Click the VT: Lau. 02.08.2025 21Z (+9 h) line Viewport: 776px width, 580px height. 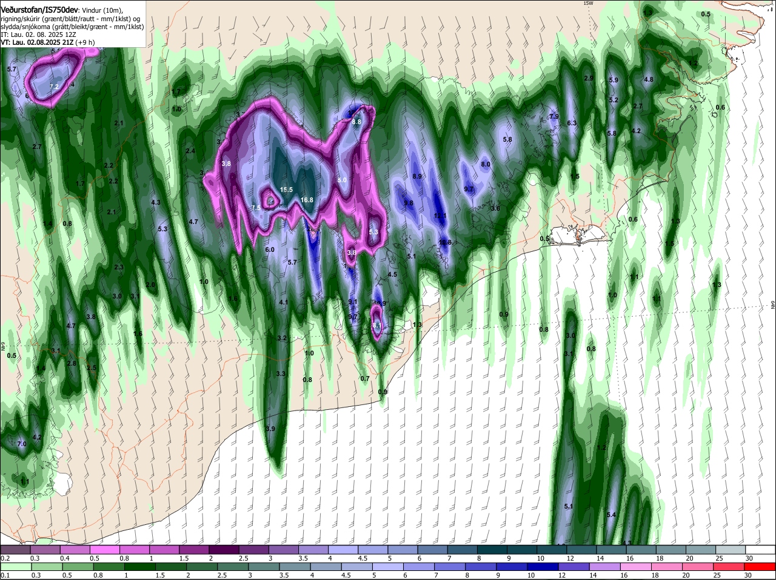pos(47,42)
